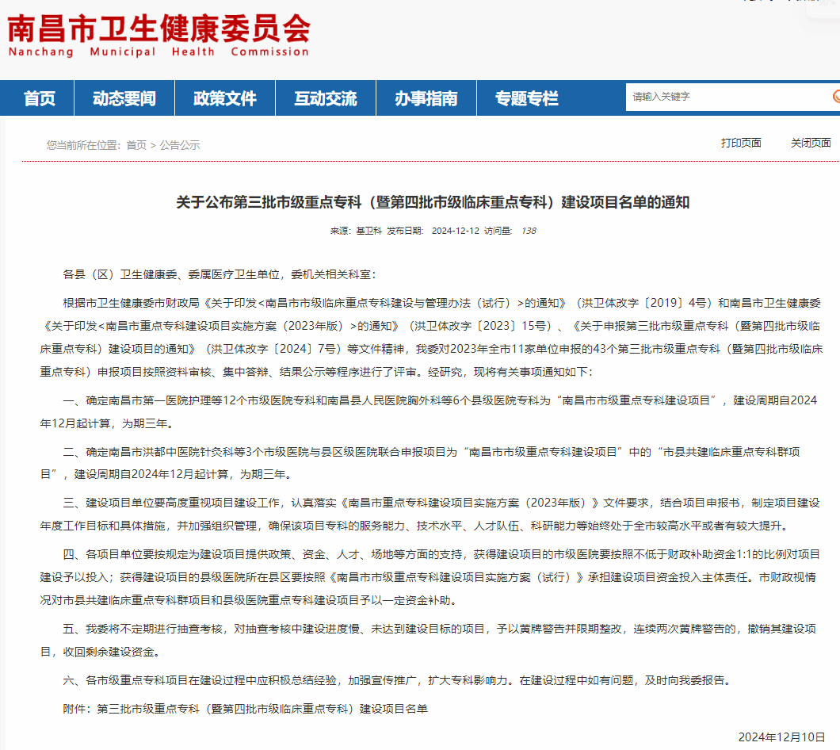
Task: Click the 关闭页面 link
Action: click(811, 143)
